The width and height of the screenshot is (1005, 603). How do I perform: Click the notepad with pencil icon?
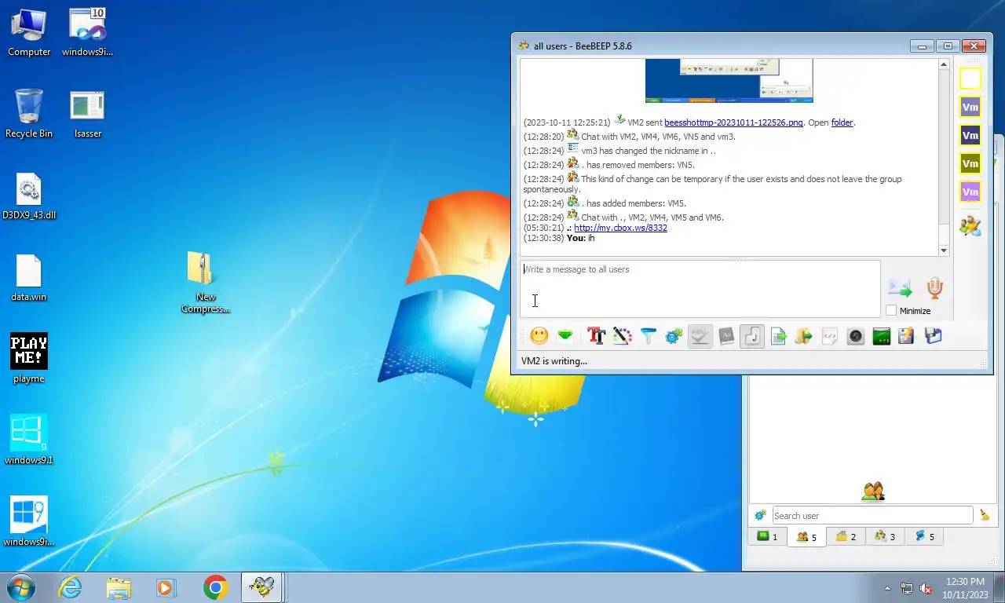[x=906, y=336]
